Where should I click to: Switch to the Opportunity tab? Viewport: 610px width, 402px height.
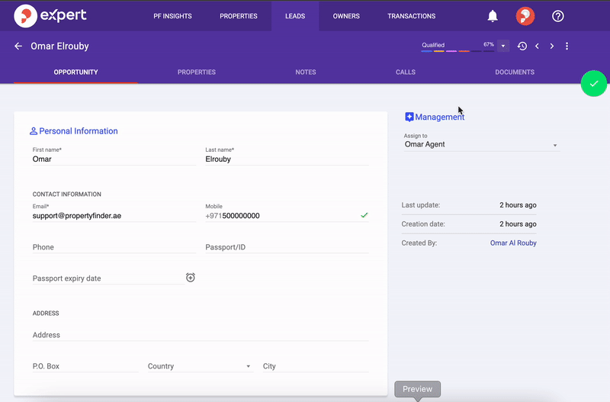tap(75, 72)
